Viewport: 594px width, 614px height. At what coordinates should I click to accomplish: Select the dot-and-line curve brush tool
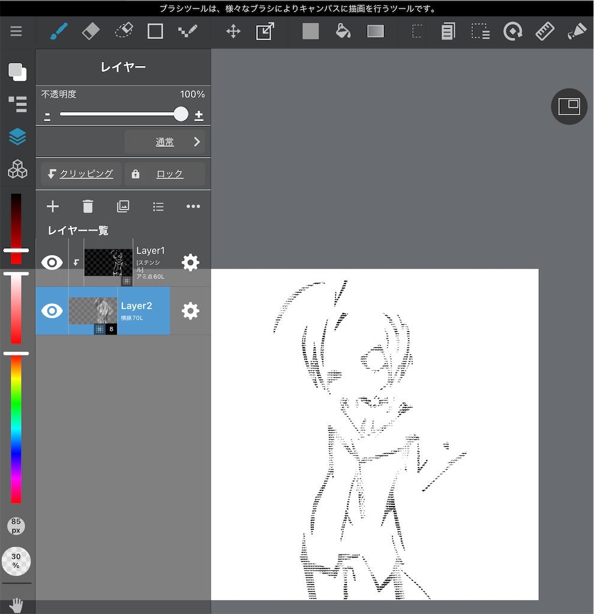[x=188, y=31]
